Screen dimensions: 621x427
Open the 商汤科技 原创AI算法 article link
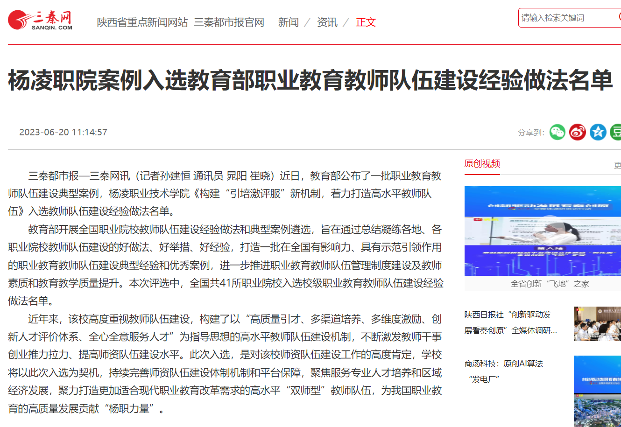(503, 371)
